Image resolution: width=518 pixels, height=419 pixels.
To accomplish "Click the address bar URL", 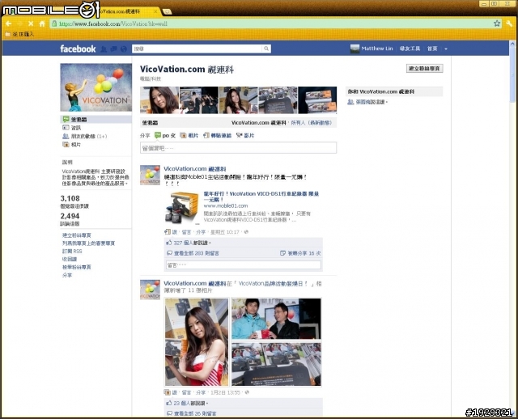I will [113, 23].
